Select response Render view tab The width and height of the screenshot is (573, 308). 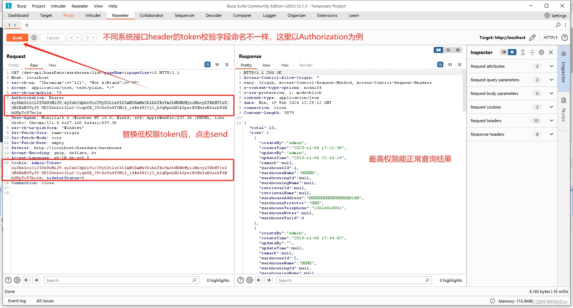pos(306,65)
